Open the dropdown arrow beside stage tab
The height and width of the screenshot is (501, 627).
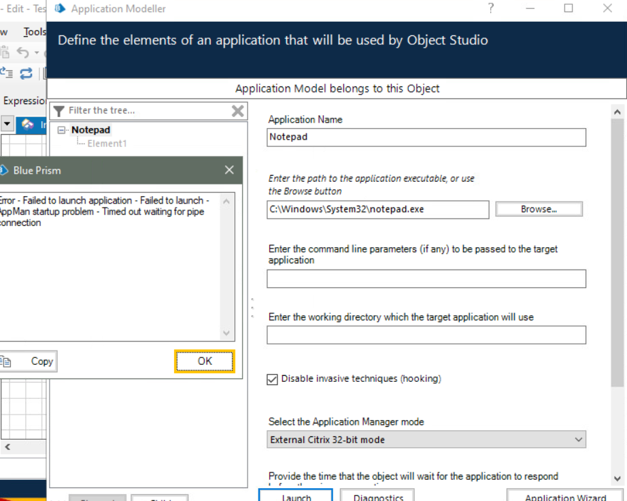point(7,124)
